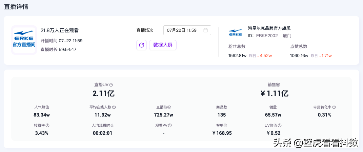Click the ERKE 官方直播间 thumbnail
The image size is (363, 152).
pos(24,40)
